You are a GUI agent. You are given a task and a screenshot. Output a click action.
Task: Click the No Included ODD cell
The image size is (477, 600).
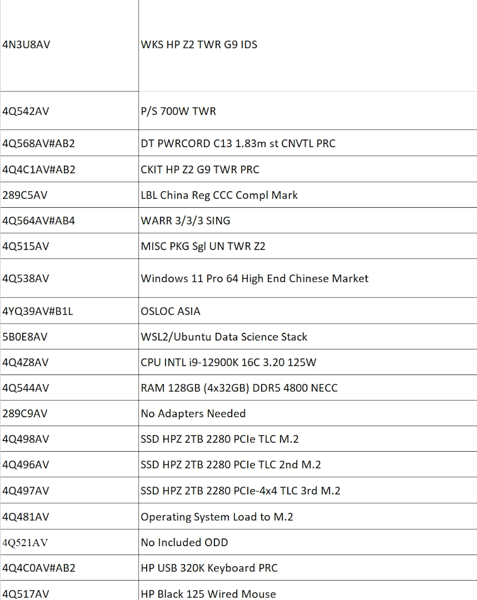point(184,543)
